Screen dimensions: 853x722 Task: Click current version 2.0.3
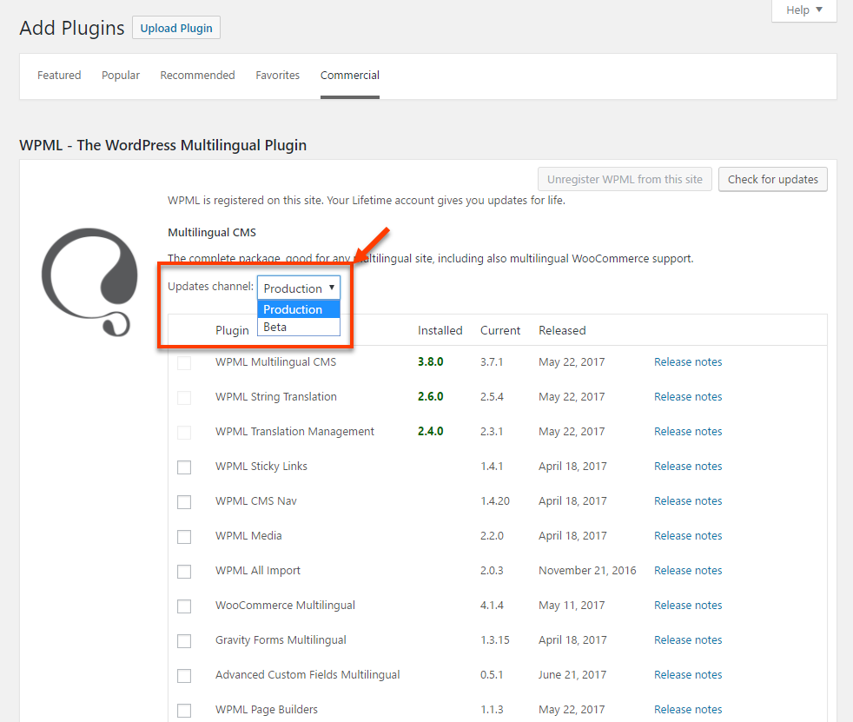click(492, 571)
